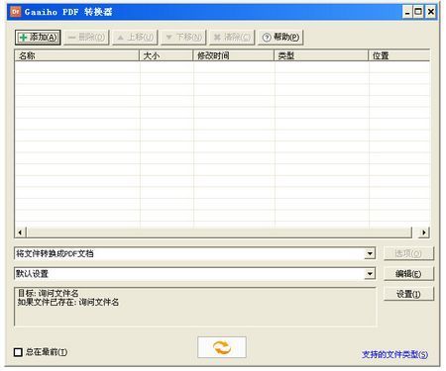Screen dimensions: 446x371
Task: Expand the 将文件转换成PDF文档 dropdown
Action: [370, 253]
